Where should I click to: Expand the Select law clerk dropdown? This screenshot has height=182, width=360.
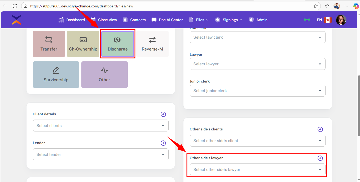pyautogui.click(x=257, y=37)
